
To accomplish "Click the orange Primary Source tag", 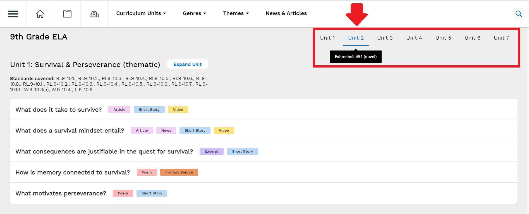I will click(179, 172).
